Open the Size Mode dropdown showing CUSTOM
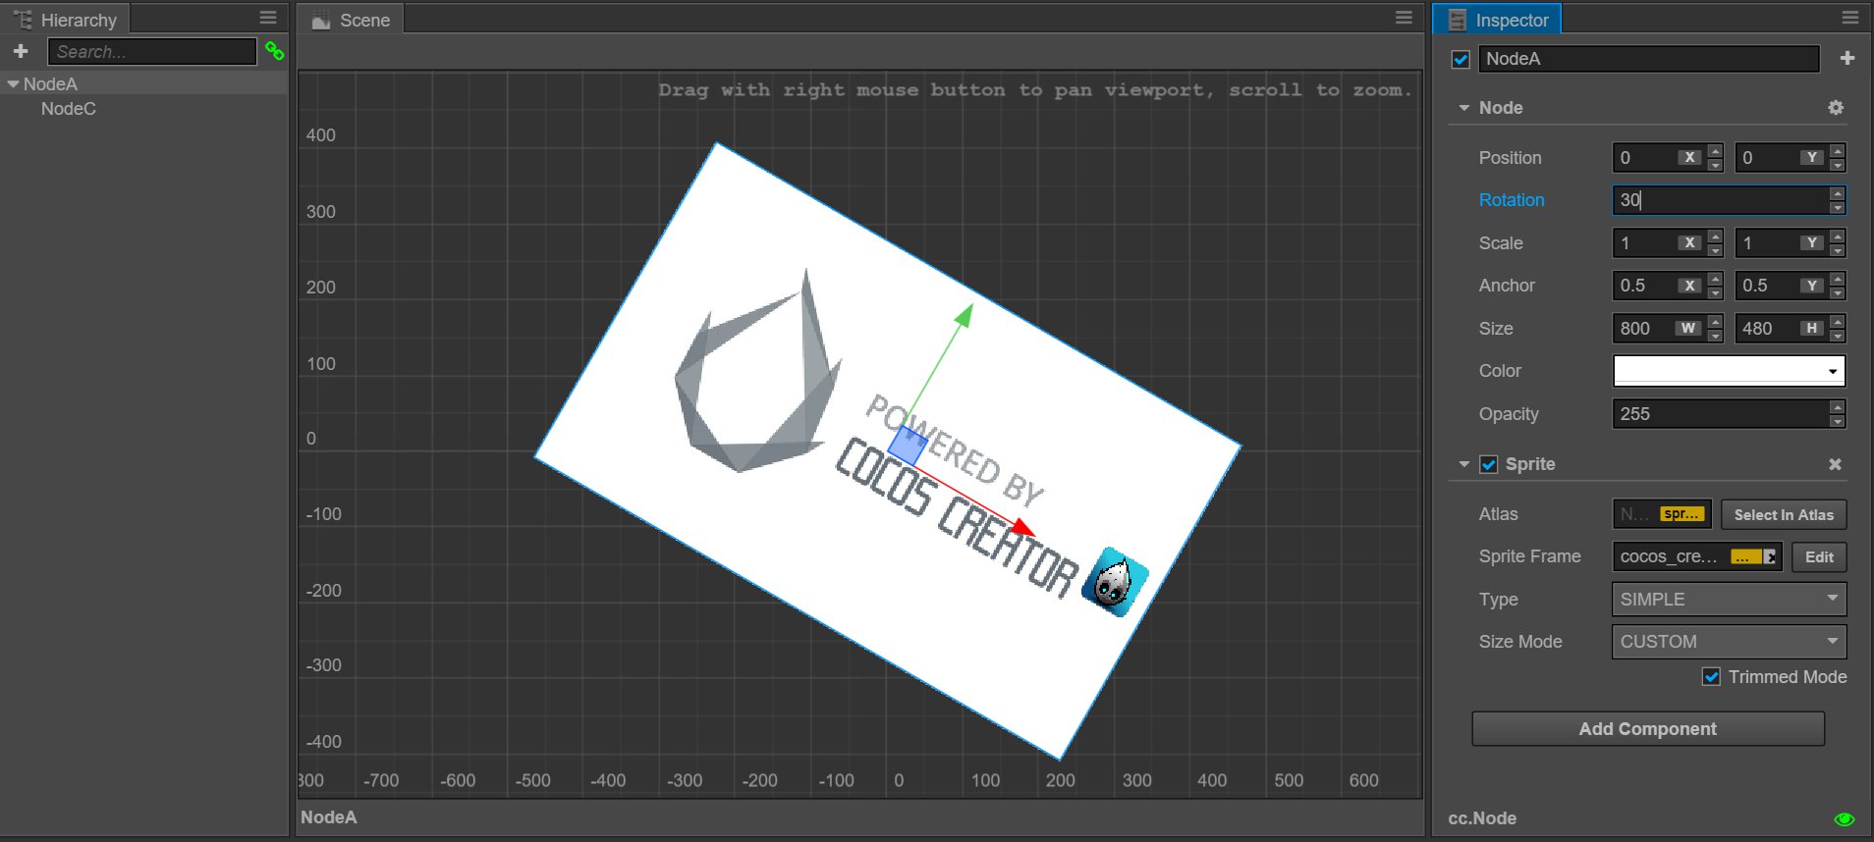Image resolution: width=1874 pixels, height=842 pixels. coord(1728,642)
